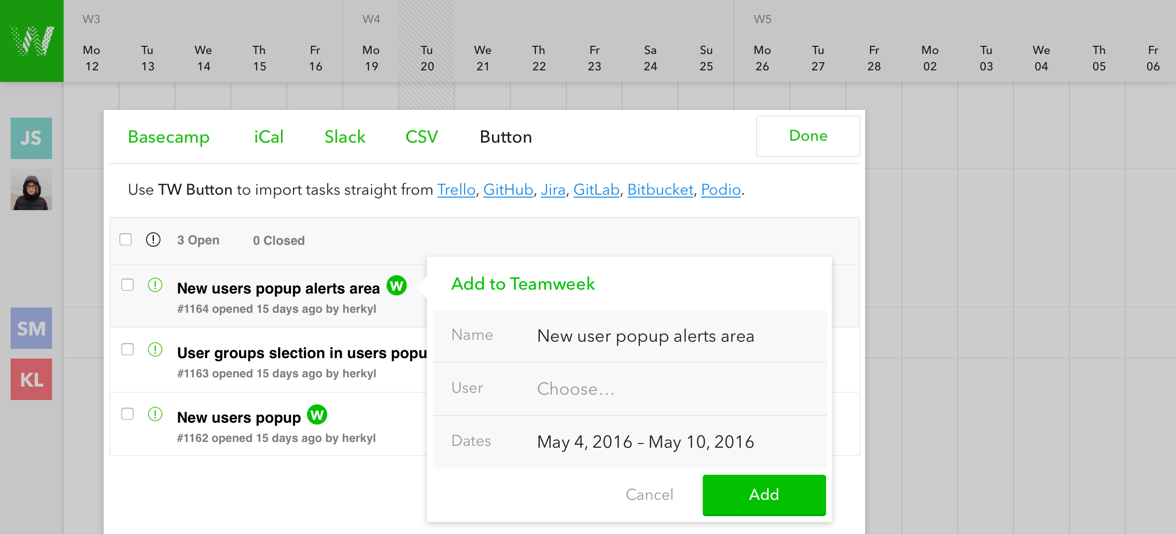Click the SM user avatar
Image resolution: width=1176 pixels, height=534 pixels.
[x=31, y=328]
